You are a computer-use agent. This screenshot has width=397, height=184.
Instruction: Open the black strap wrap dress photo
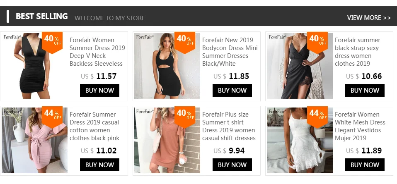tap(300, 66)
